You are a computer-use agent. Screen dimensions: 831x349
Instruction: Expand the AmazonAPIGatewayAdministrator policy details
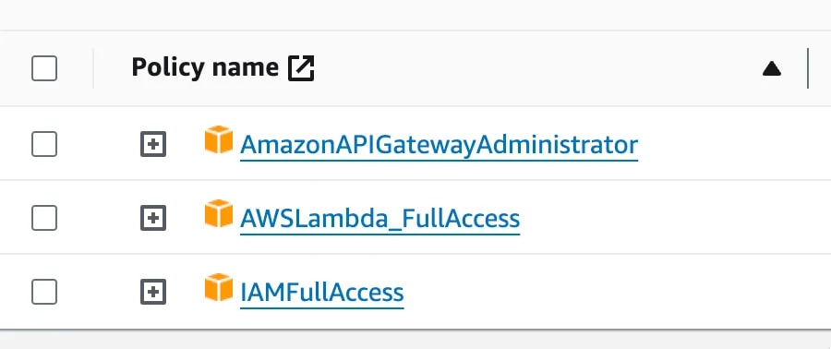coord(153,144)
